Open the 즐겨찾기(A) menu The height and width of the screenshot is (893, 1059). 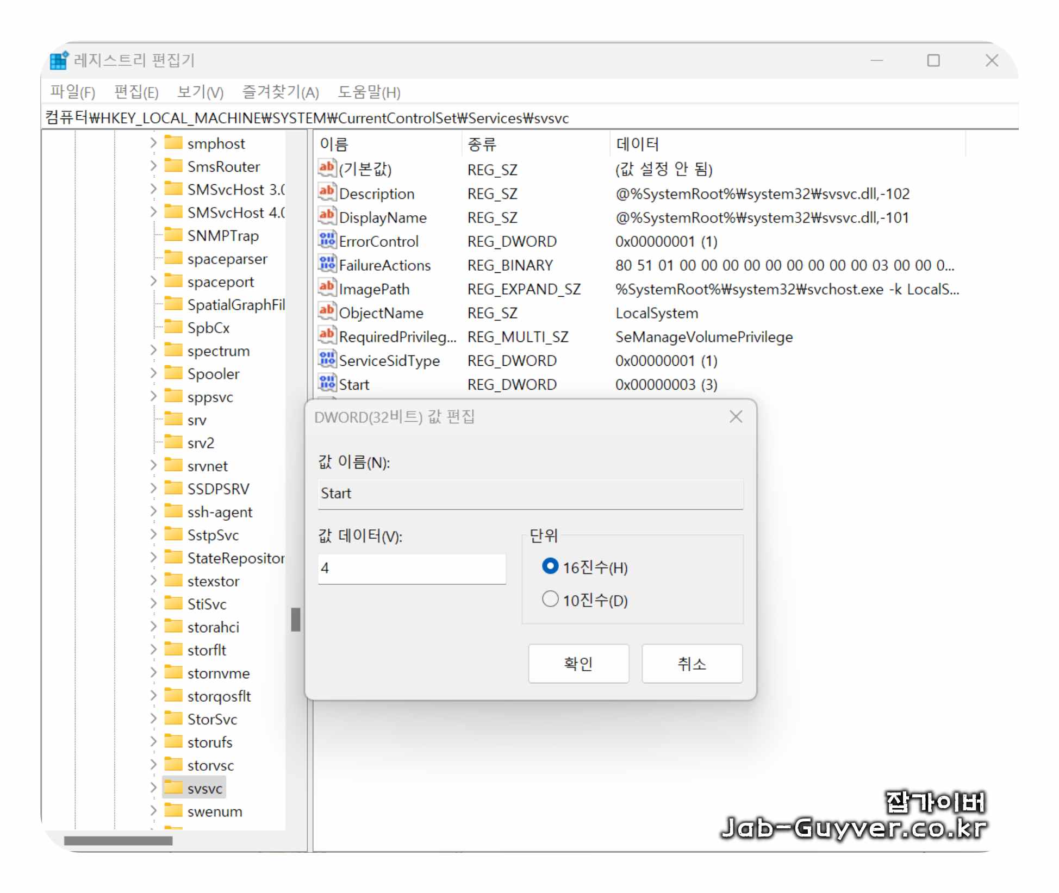(281, 92)
